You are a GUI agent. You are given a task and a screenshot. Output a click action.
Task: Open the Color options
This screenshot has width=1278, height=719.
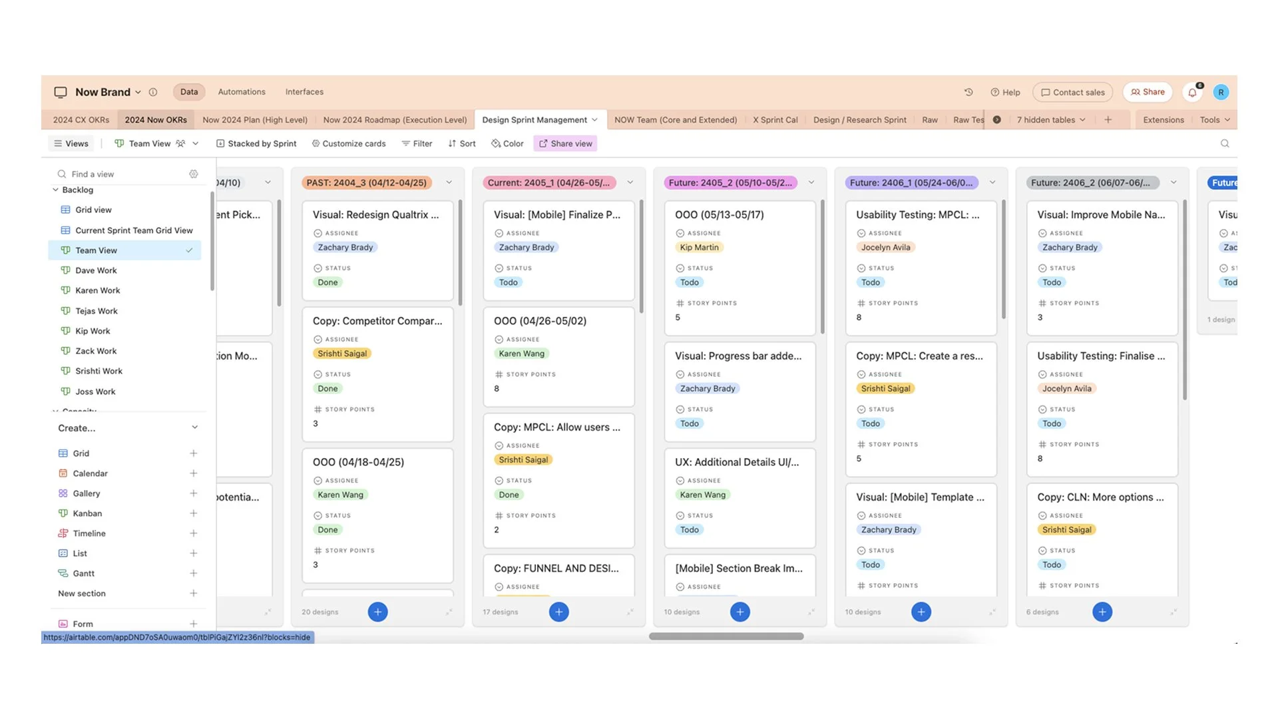coord(507,143)
